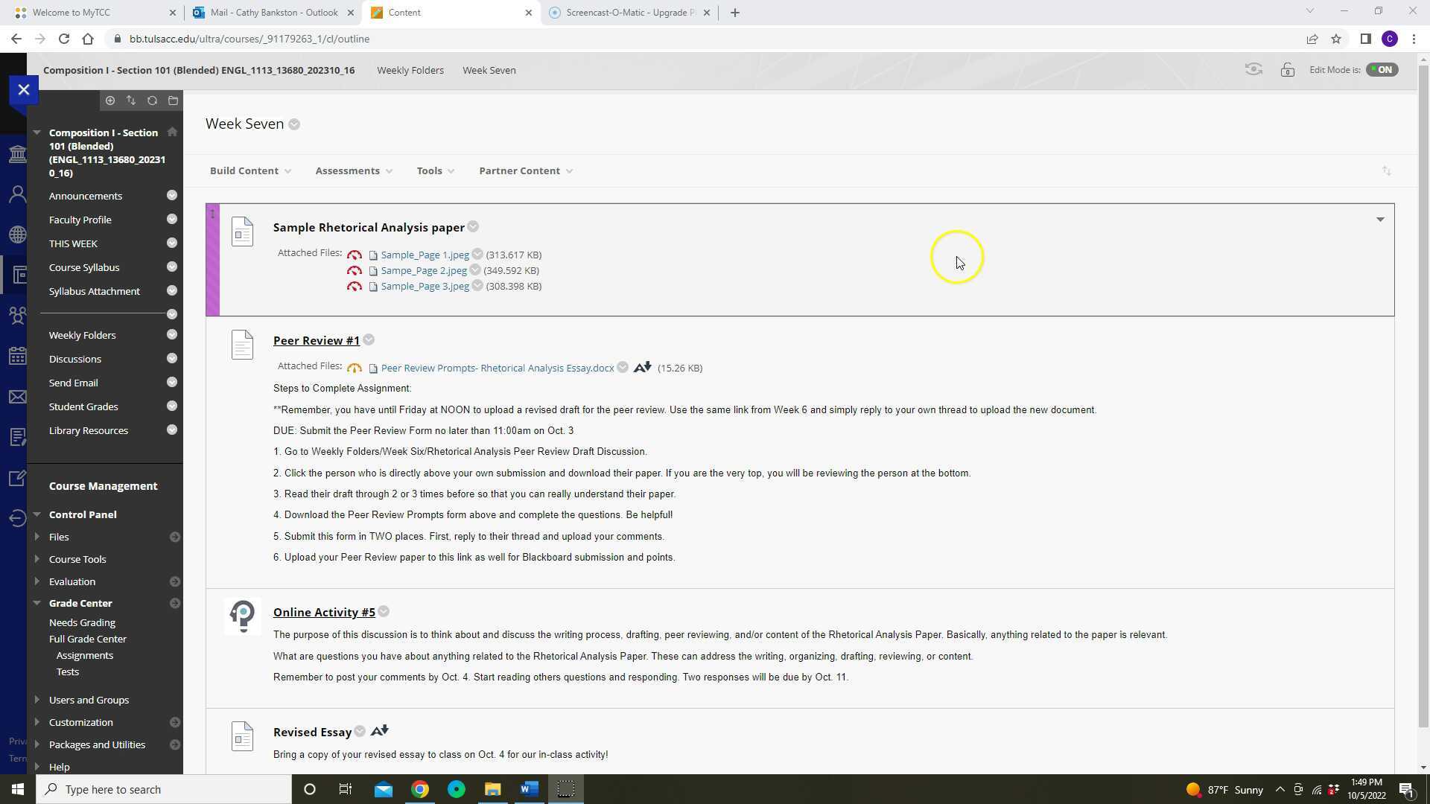Open the Messages envelope icon in the navigation bar
Image resolution: width=1430 pixels, height=804 pixels.
coord(17,397)
